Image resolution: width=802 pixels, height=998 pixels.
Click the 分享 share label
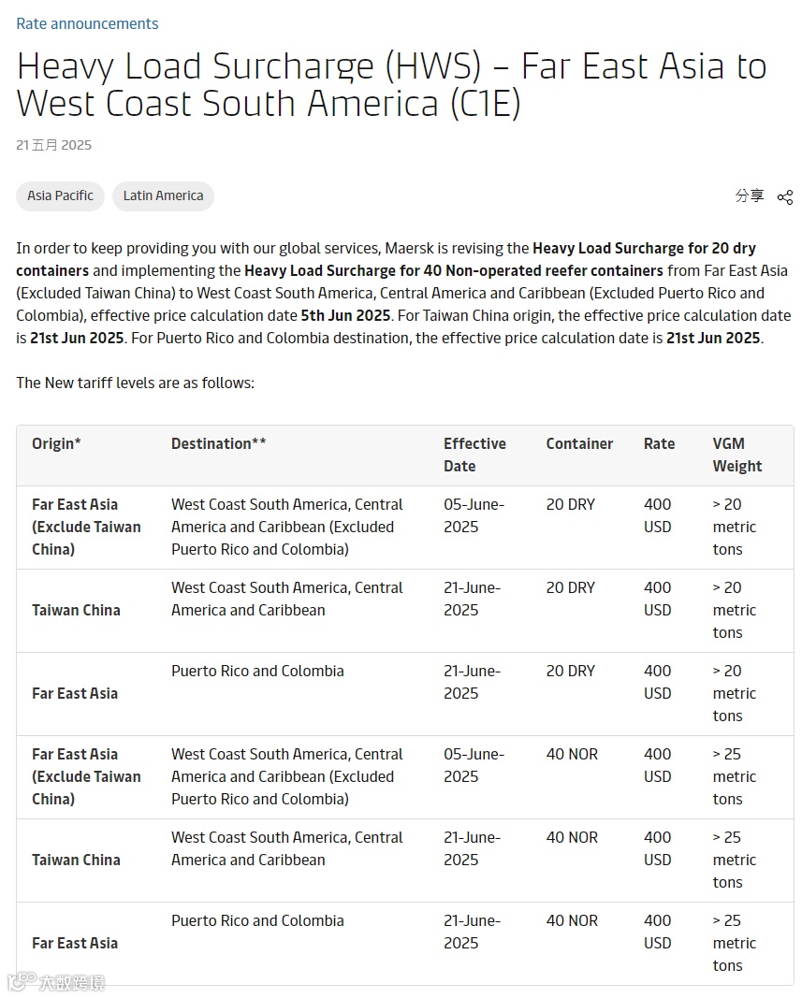(750, 195)
